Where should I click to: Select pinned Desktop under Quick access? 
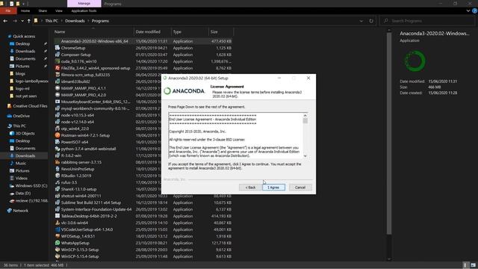click(x=22, y=43)
